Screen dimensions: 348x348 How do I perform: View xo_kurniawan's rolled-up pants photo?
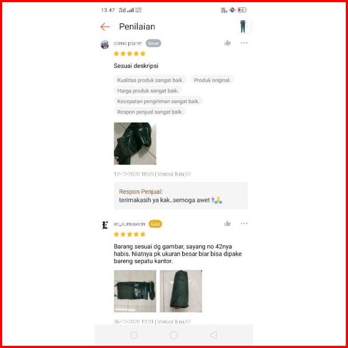coord(181,291)
